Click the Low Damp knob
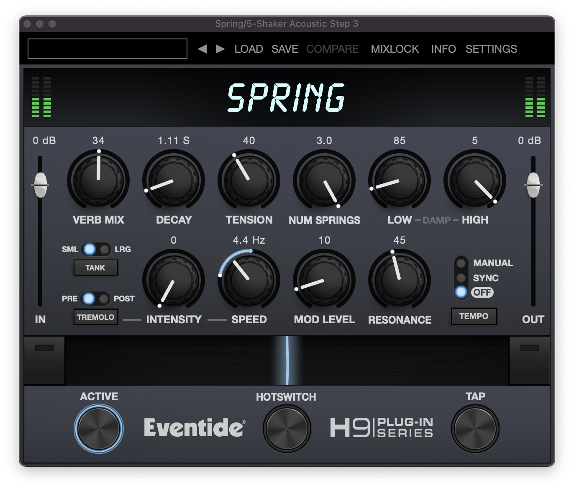 tap(400, 180)
